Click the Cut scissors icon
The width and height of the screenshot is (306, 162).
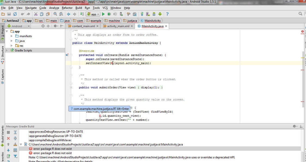(x=36, y=14)
